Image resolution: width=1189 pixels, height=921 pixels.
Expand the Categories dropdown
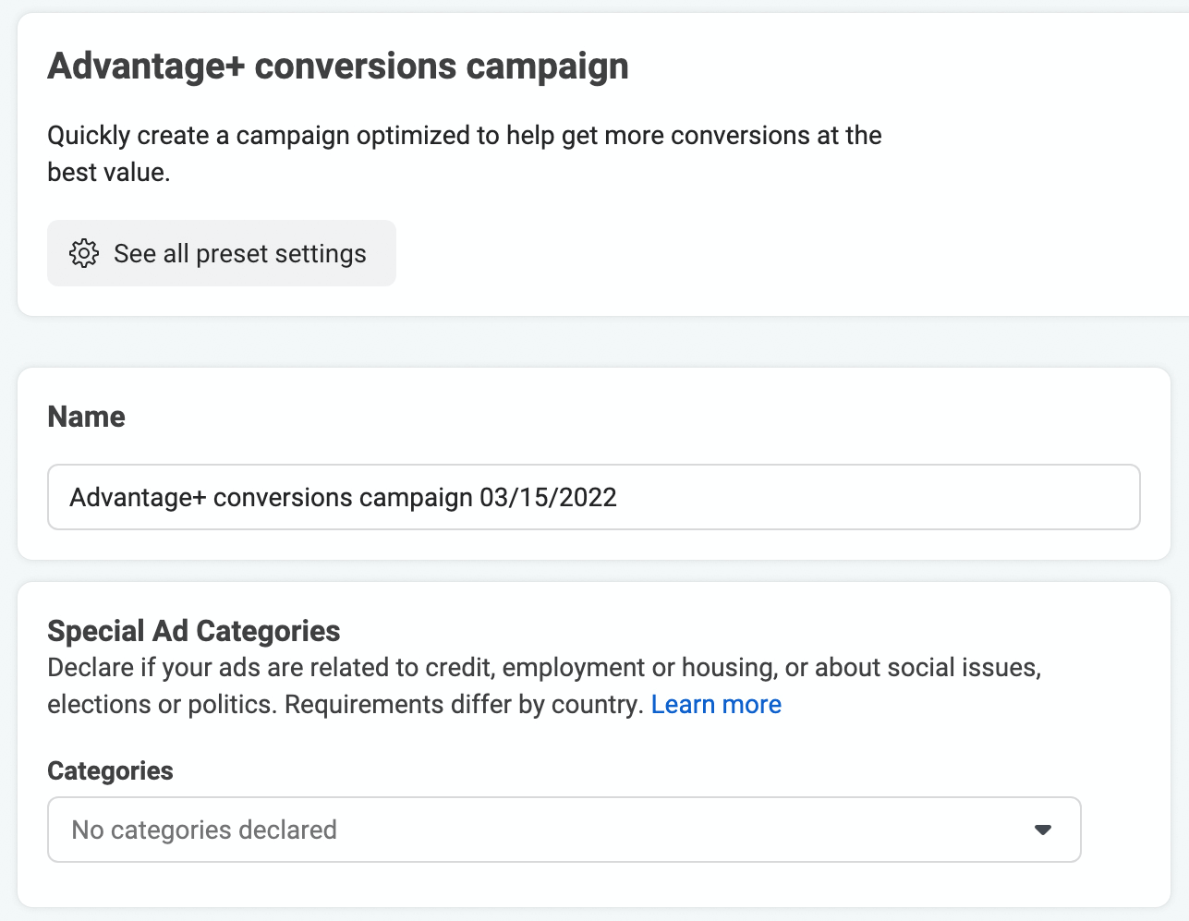[564, 830]
